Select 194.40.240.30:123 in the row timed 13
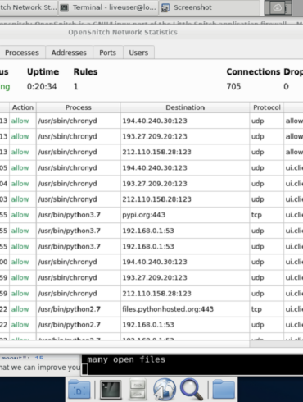The height and width of the screenshot is (402, 303). [x=155, y=121]
